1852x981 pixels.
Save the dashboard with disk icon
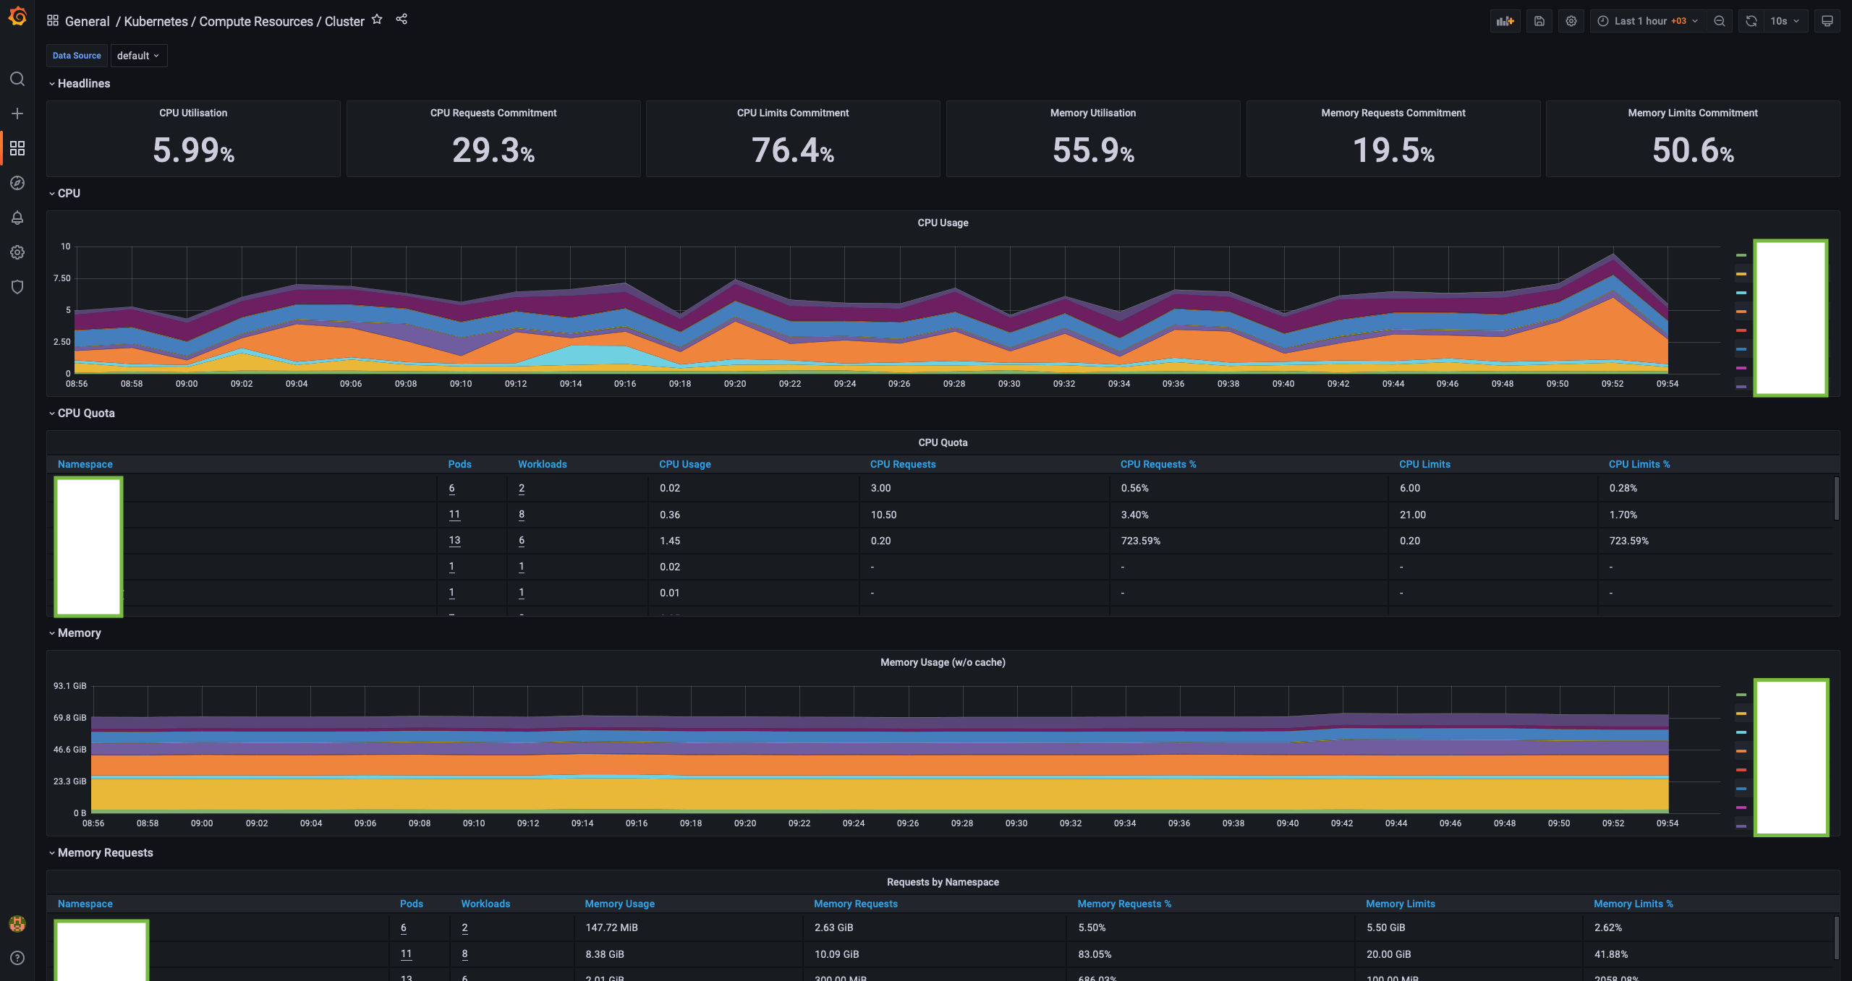click(1539, 21)
